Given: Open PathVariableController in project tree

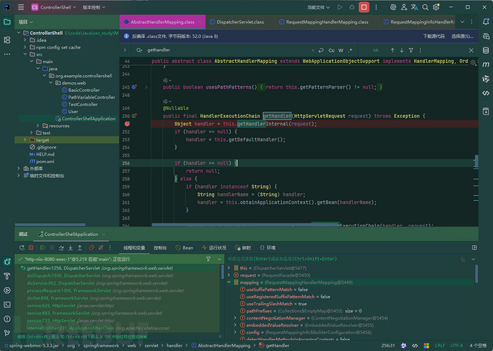Looking at the screenshot, I should pos(91,97).
